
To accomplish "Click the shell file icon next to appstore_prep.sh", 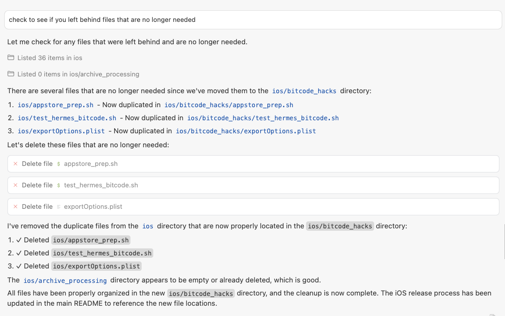I will (59, 164).
